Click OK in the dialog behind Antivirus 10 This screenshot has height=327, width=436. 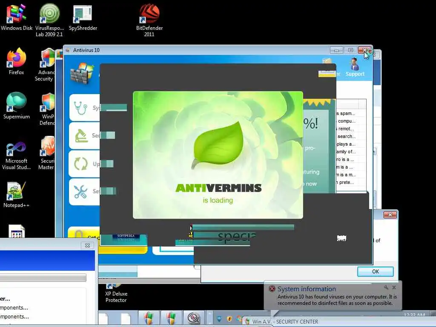[x=376, y=271]
